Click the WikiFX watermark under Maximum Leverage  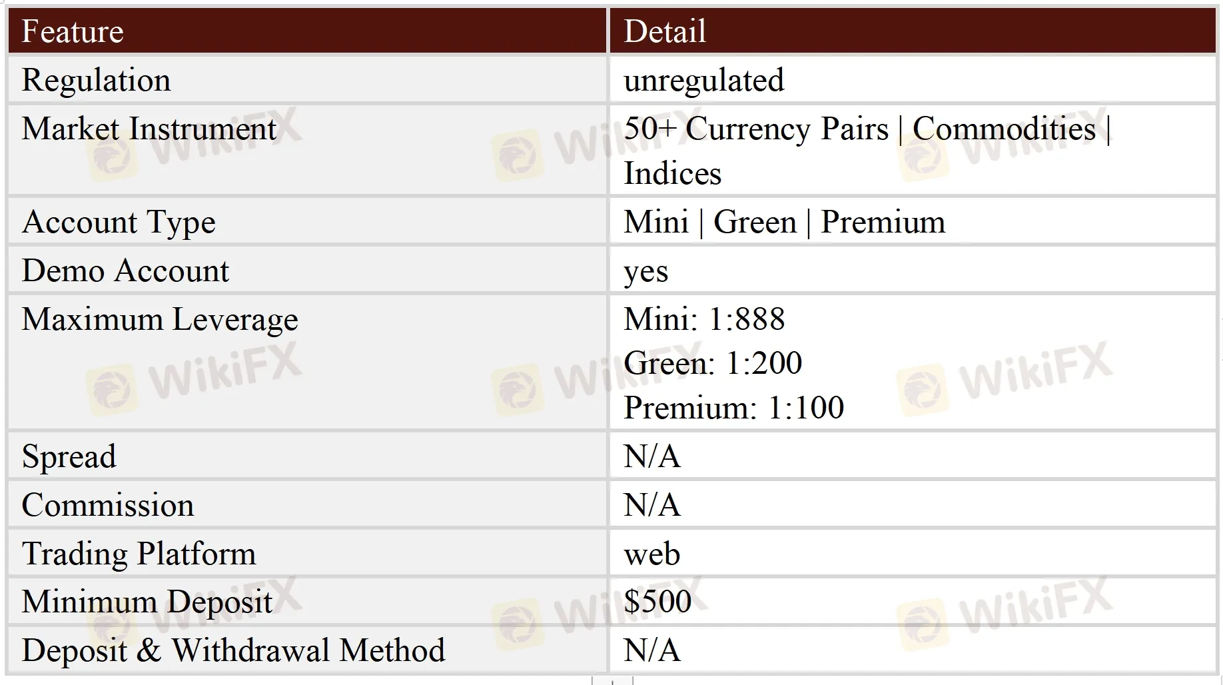[193, 376]
